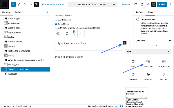Switch to the Outline tab
174x108 pixels.
[18, 12]
